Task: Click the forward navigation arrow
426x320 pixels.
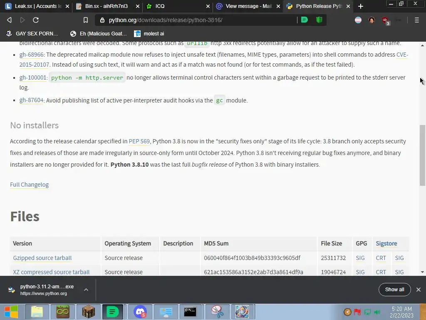Action: 22,20
